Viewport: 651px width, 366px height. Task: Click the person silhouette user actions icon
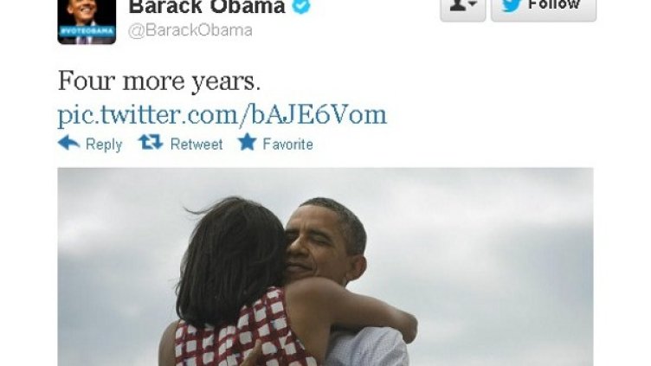pyautogui.click(x=457, y=5)
